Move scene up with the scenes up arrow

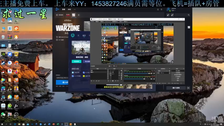pyautogui.click(x=96, y=81)
